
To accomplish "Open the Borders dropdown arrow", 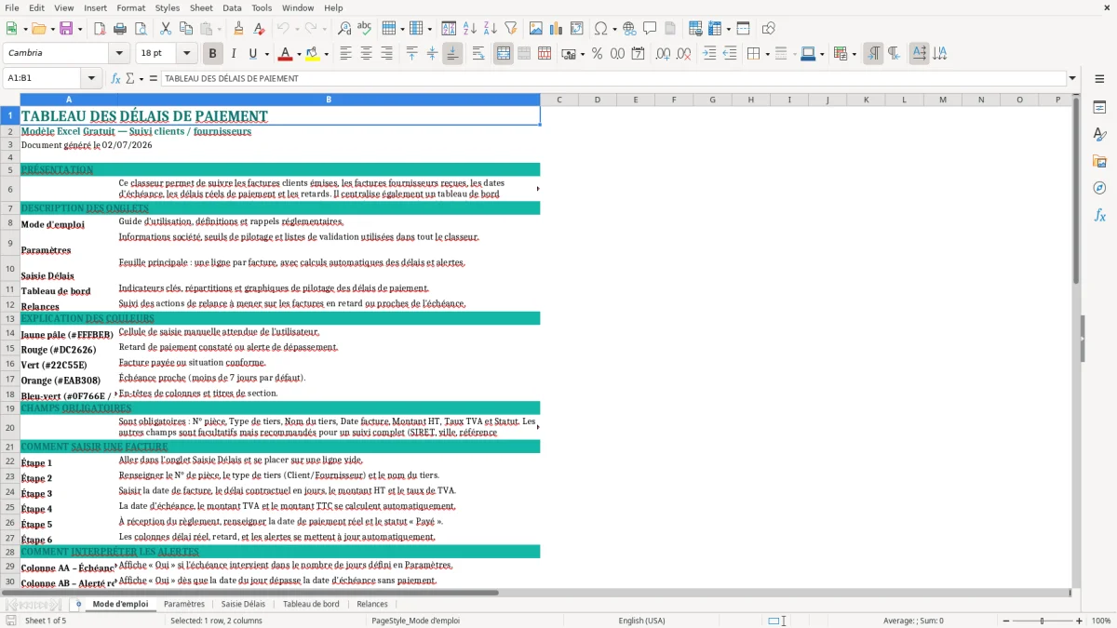I will pyautogui.click(x=768, y=54).
